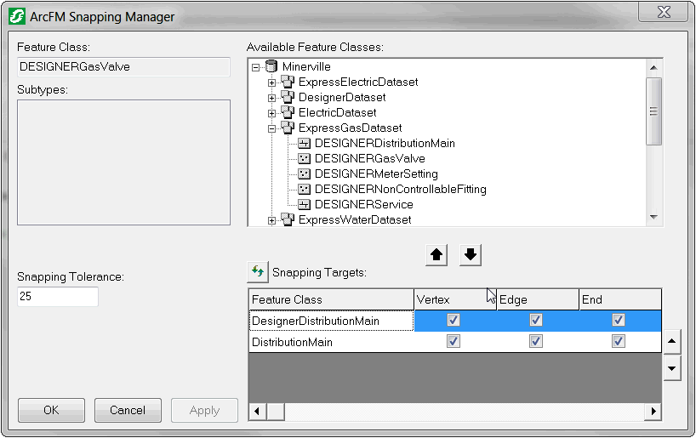Select DESIGNERService in the tree

click(364, 205)
